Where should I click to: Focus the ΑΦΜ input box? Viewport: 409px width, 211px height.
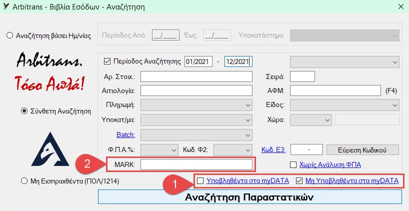[335, 90]
